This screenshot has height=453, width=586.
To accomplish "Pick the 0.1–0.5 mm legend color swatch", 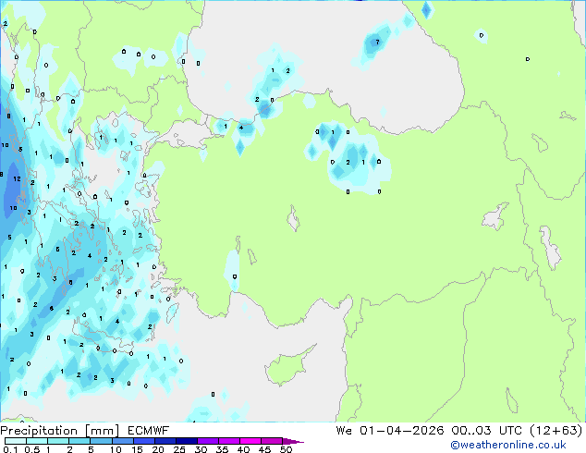I will (16, 441).
